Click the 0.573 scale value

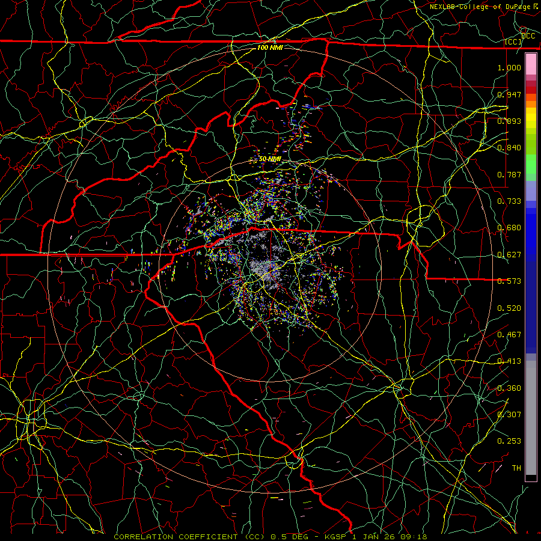[509, 281]
